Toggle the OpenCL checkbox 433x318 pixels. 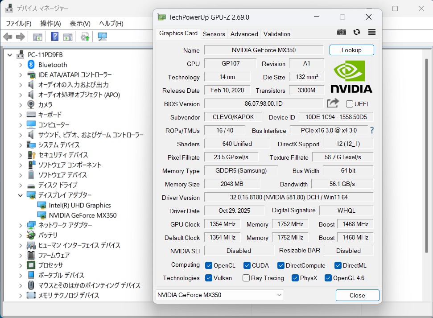pyautogui.click(x=209, y=265)
